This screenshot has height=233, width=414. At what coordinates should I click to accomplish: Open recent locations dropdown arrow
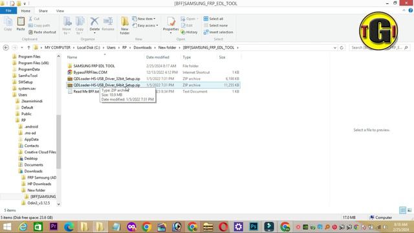[22, 47]
